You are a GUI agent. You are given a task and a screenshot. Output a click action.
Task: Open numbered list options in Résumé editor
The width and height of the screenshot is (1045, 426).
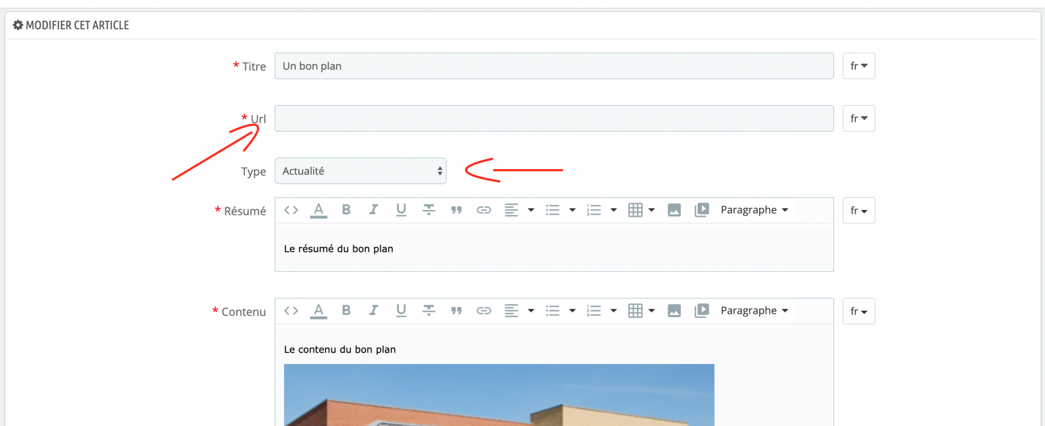click(x=602, y=210)
